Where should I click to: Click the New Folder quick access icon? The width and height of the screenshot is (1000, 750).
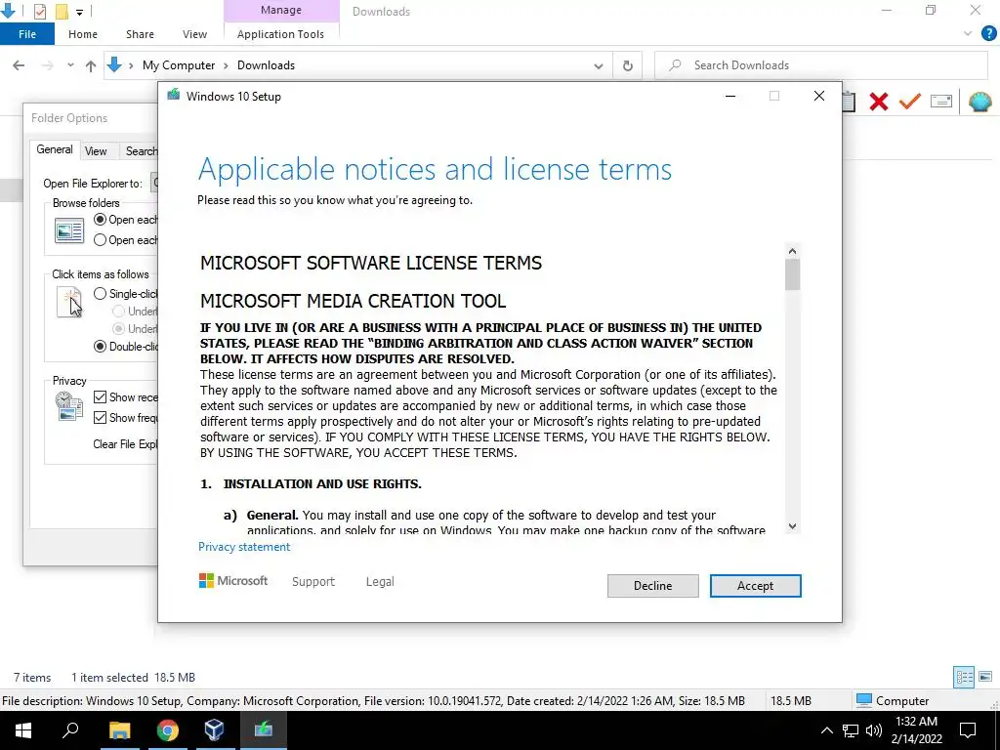point(62,11)
